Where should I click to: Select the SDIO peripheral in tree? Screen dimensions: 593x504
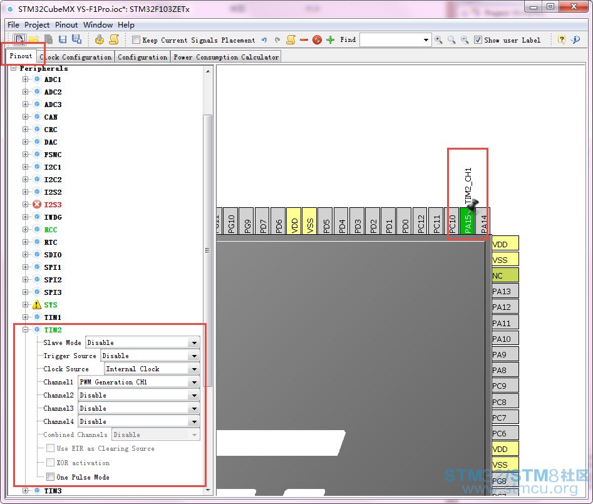tap(53, 254)
